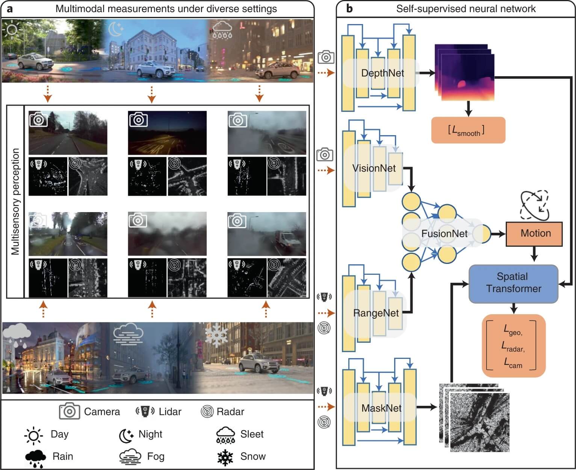This screenshot has width=576, height=470.
Task: Click the Camera icon in the legend
Action: [69, 411]
